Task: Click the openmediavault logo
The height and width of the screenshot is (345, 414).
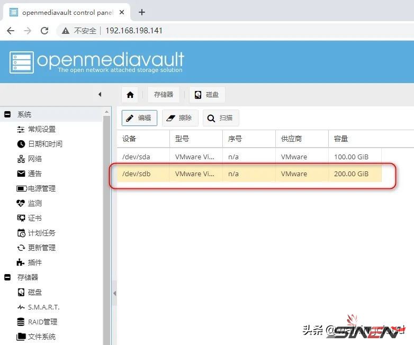Action: [x=97, y=62]
